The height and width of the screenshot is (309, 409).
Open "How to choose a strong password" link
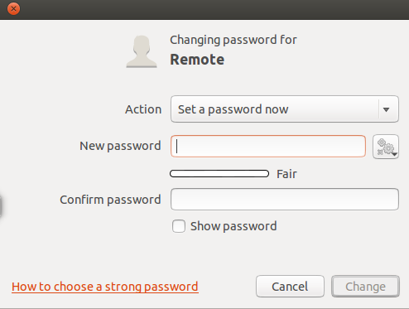[105, 287]
